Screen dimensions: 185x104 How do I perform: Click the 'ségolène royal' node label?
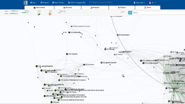point(163,60)
